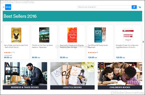Click the 84.00 AED price
The image size is (145, 95).
[x=8, y=57]
